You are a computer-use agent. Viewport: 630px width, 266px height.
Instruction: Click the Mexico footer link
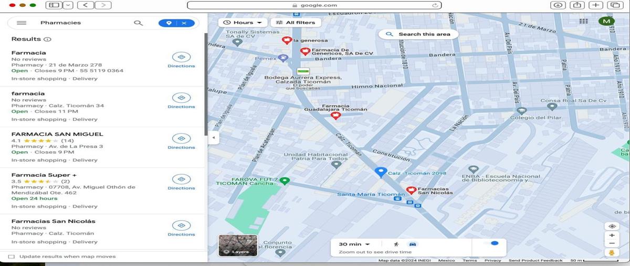(447, 260)
